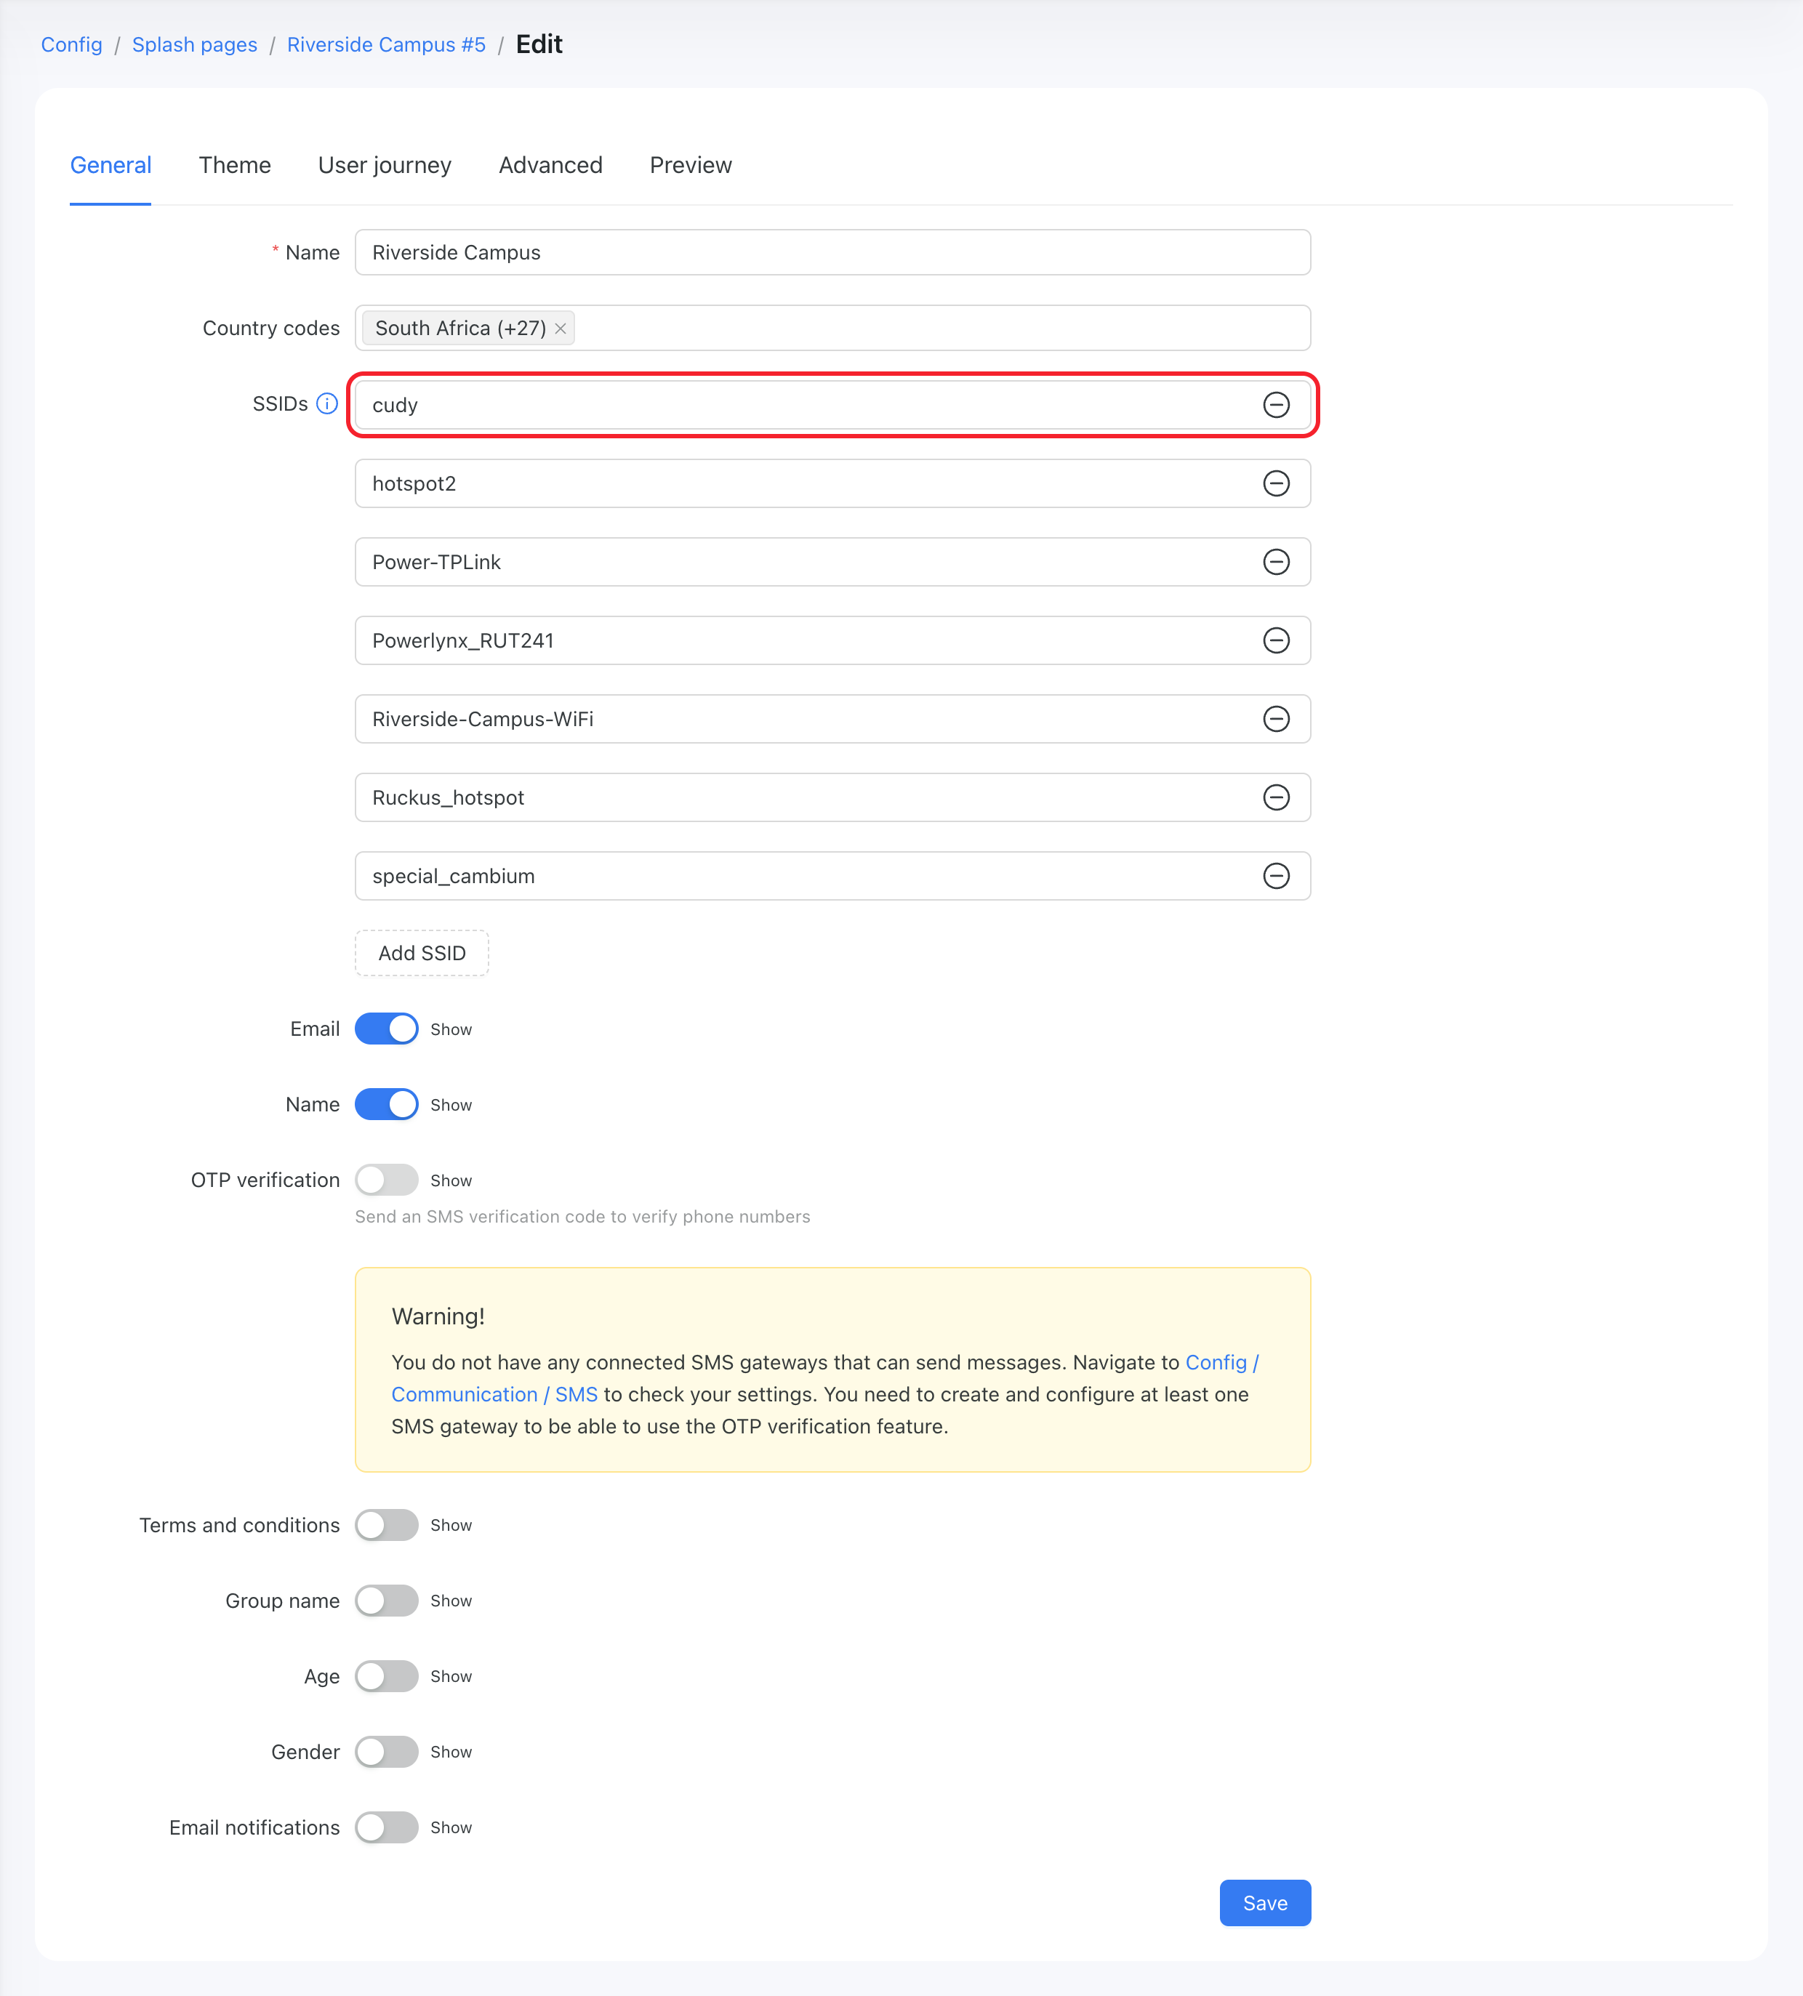Screen dimensions: 1803x1996
Task: Switch to the Theme tab
Action: tap(235, 165)
